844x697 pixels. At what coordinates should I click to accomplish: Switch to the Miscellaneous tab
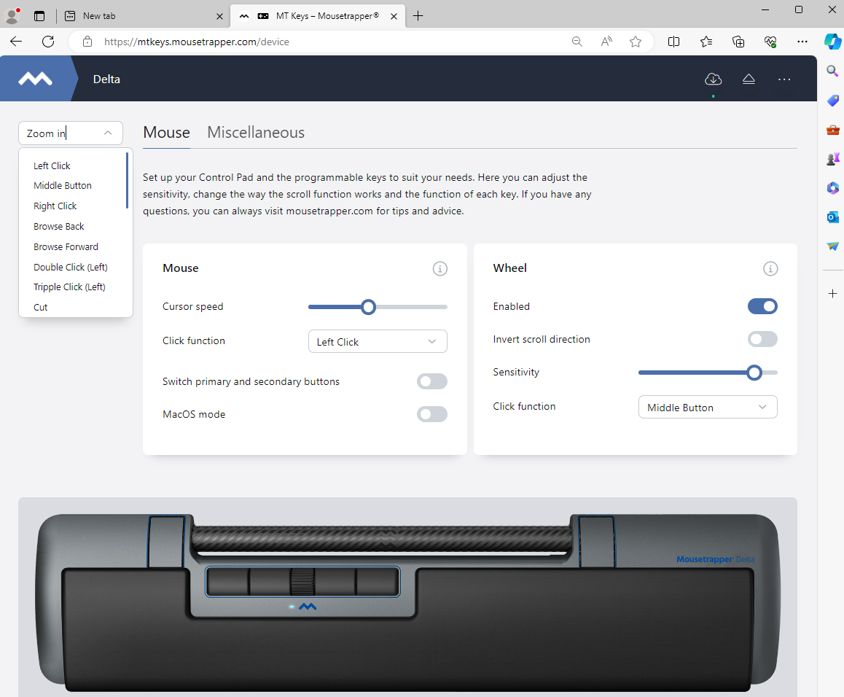pyautogui.click(x=256, y=133)
